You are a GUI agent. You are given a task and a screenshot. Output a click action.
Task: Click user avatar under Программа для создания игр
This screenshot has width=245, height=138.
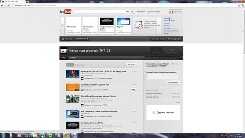(x=82, y=90)
